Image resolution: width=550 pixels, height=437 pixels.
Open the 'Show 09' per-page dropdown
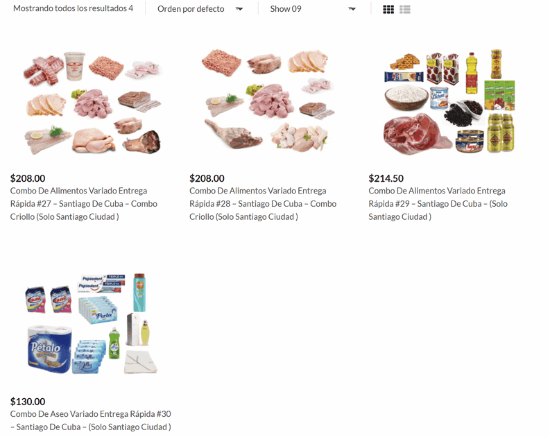tap(313, 9)
